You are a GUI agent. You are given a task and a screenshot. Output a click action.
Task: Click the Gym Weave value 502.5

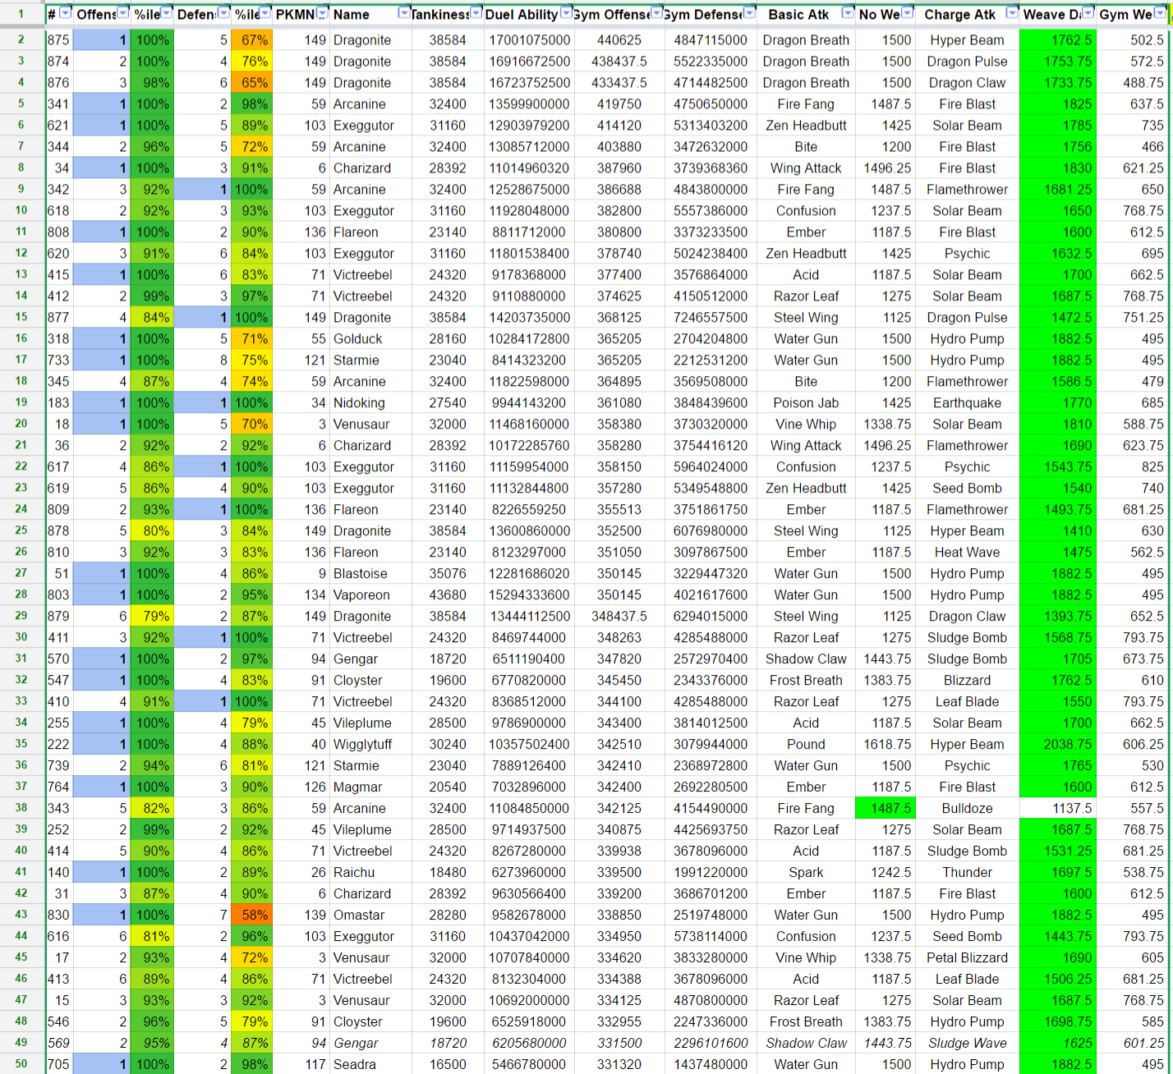tap(1133, 39)
